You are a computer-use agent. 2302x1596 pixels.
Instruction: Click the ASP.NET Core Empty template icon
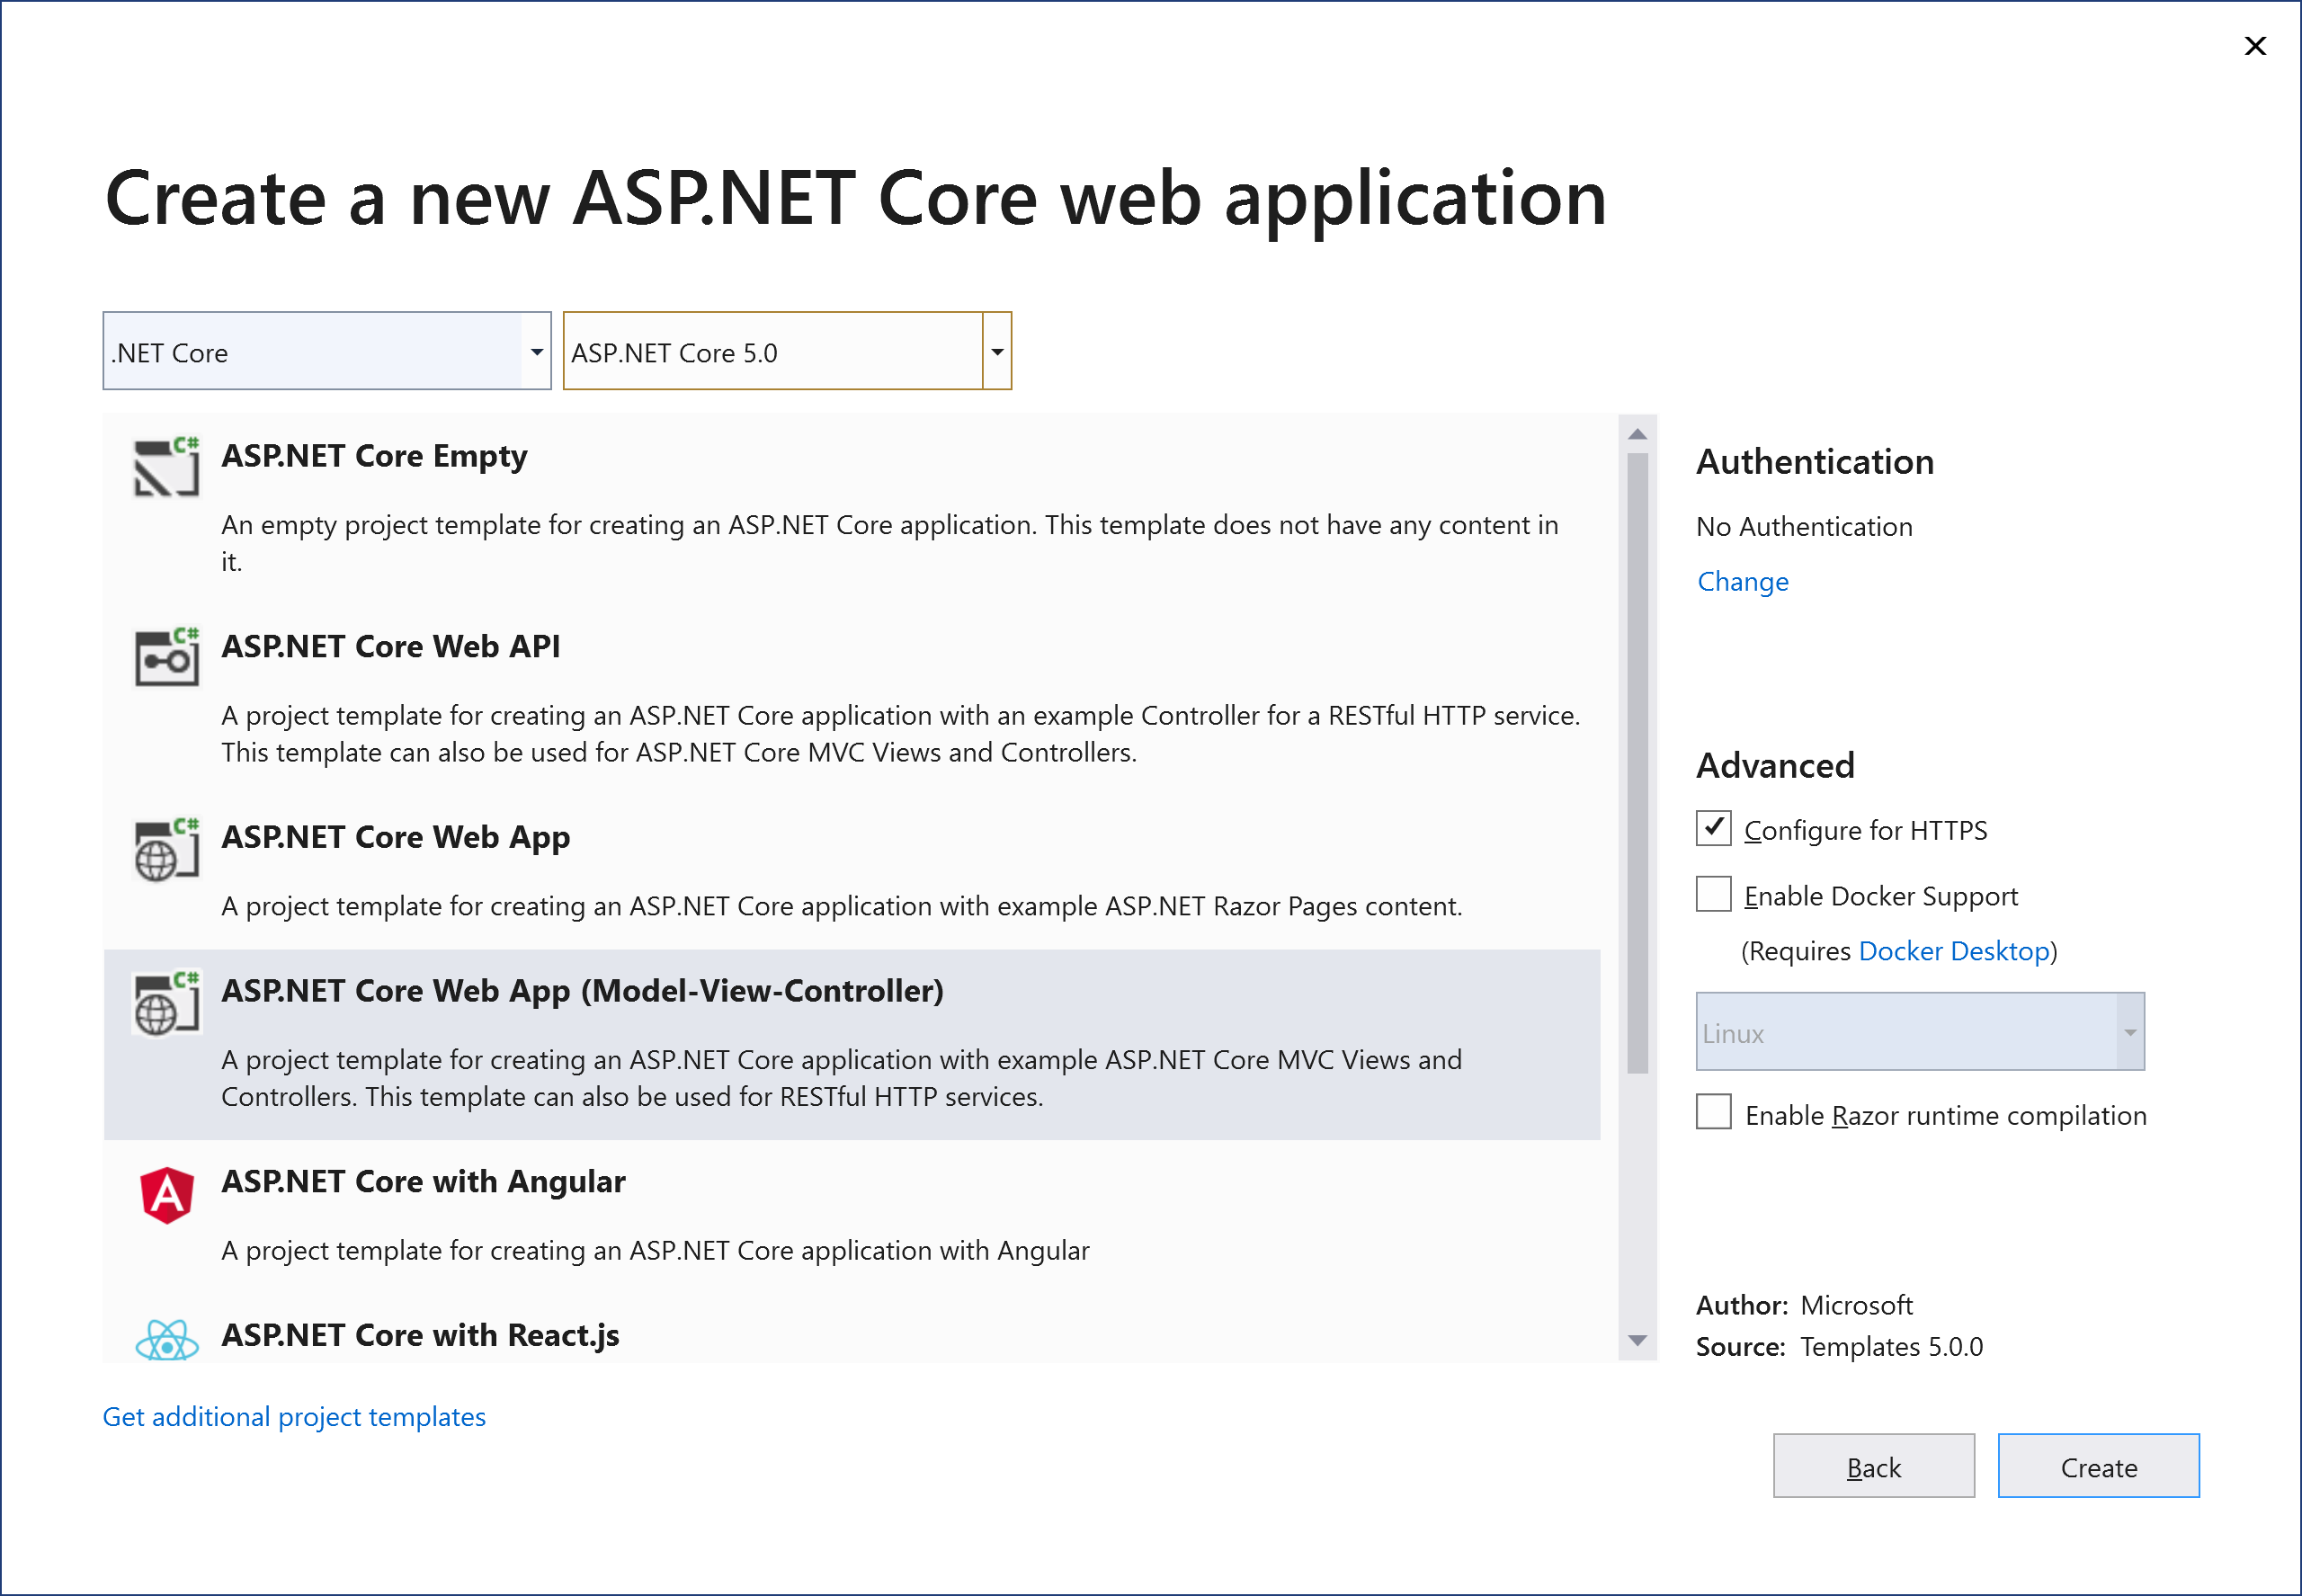click(166, 467)
